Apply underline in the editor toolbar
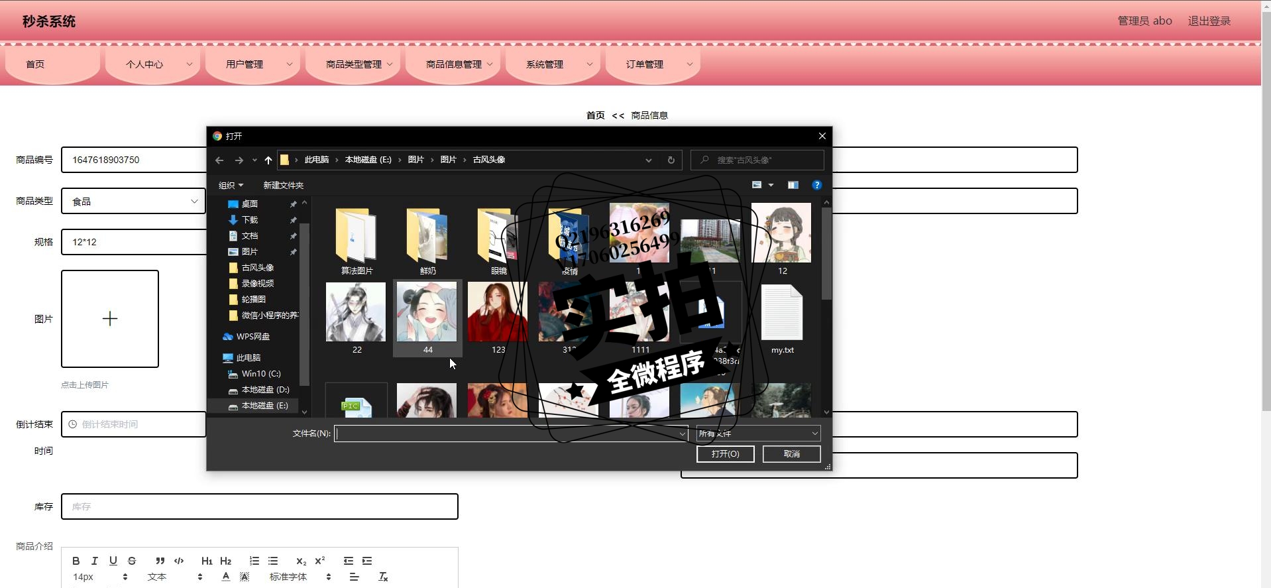Screen dimensions: 1271x588 coord(113,561)
